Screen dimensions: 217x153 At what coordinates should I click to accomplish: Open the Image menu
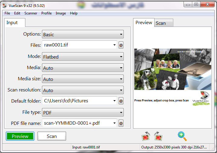[x=61, y=13]
